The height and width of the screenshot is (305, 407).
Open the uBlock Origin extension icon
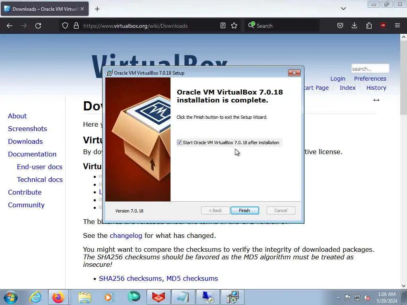coord(383,25)
